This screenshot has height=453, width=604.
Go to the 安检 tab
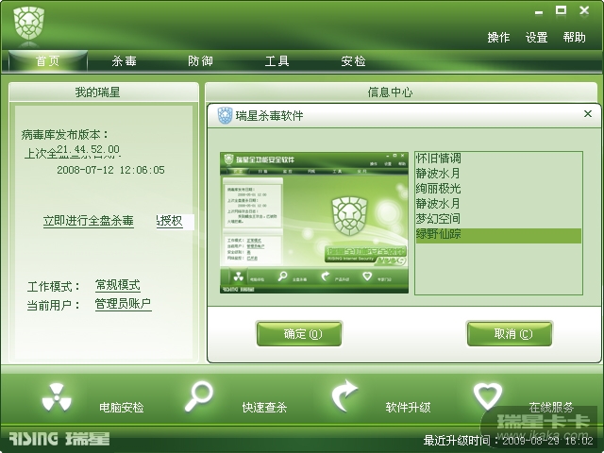pos(353,60)
